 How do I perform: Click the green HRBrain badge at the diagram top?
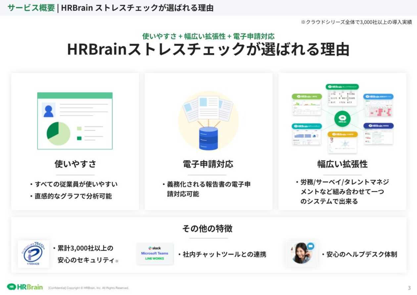(x=342, y=86)
